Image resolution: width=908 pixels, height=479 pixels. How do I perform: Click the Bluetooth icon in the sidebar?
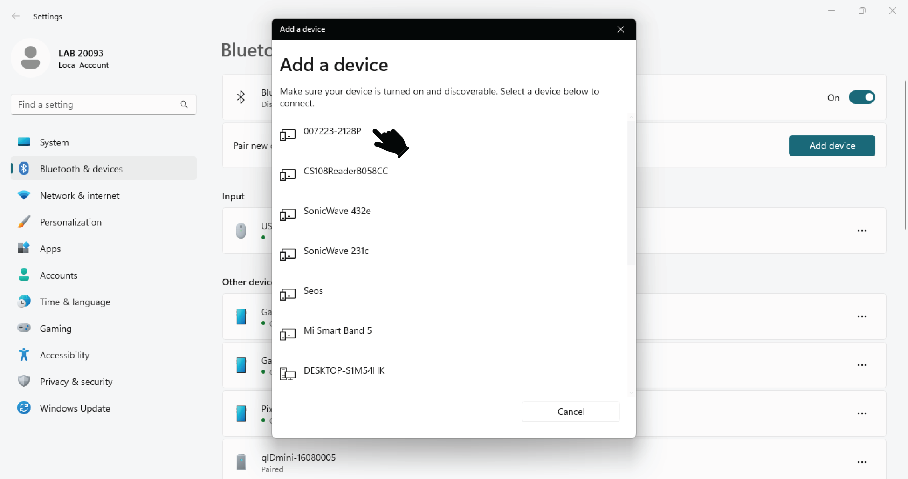click(24, 169)
